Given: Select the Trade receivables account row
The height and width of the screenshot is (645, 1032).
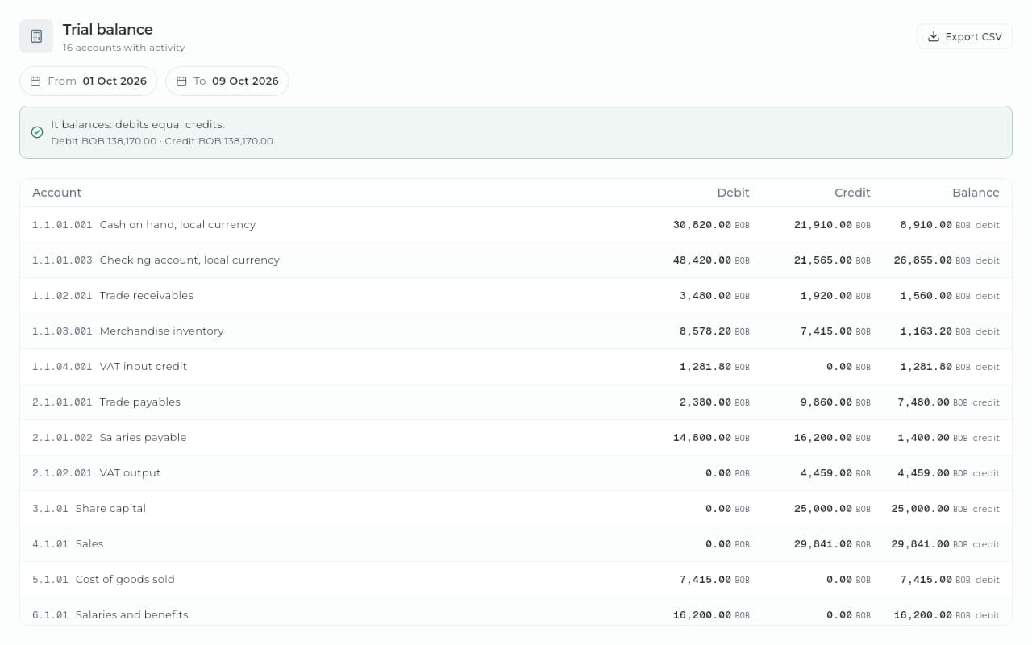Looking at the screenshot, I should (x=516, y=296).
